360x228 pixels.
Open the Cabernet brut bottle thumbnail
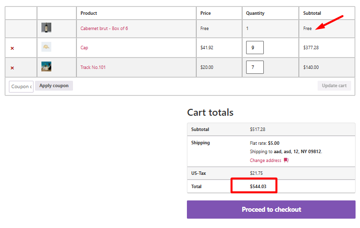(46, 28)
